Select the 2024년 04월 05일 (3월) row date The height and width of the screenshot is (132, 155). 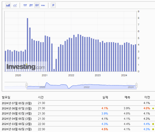[x=17, y=119]
